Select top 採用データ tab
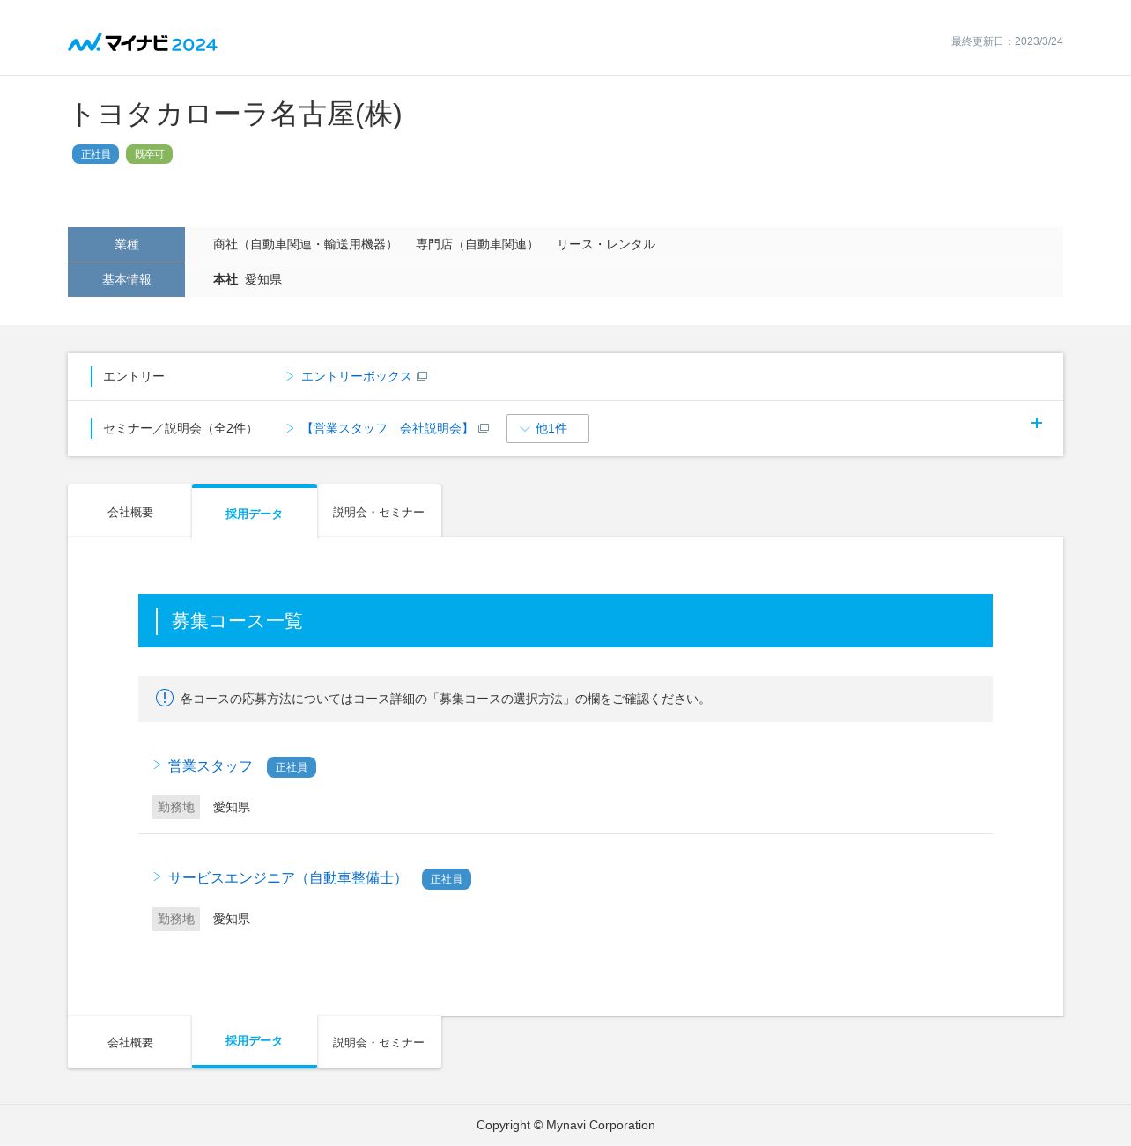Screen dimensions: 1131x1146 click(255, 513)
